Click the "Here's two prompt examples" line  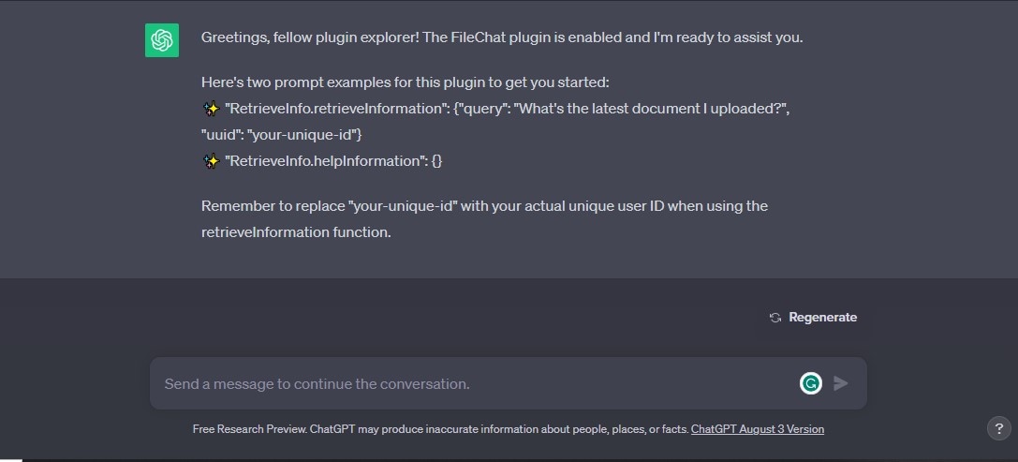click(x=405, y=82)
